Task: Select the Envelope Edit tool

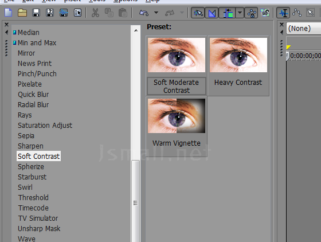Action: (297, 13)
